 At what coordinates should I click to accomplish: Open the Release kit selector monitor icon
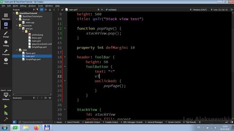[6, 95]
